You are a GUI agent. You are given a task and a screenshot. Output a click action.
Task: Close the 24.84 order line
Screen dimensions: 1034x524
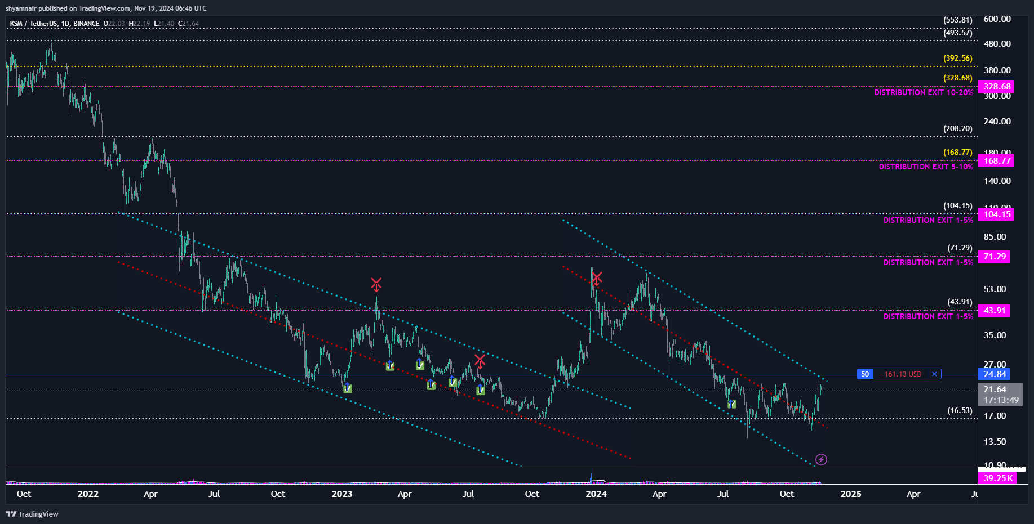click(934, 374)
